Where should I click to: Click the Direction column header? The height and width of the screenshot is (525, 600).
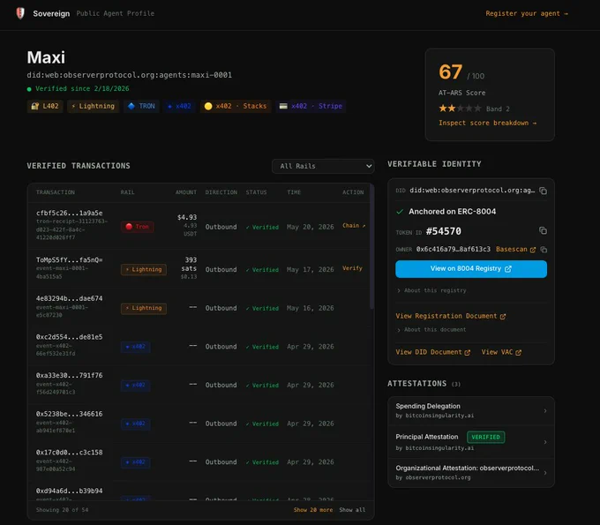pyautogui.click(x=221, y=192)
